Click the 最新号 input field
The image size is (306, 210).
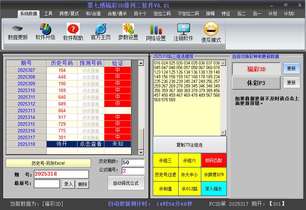[x=47, y=184]
